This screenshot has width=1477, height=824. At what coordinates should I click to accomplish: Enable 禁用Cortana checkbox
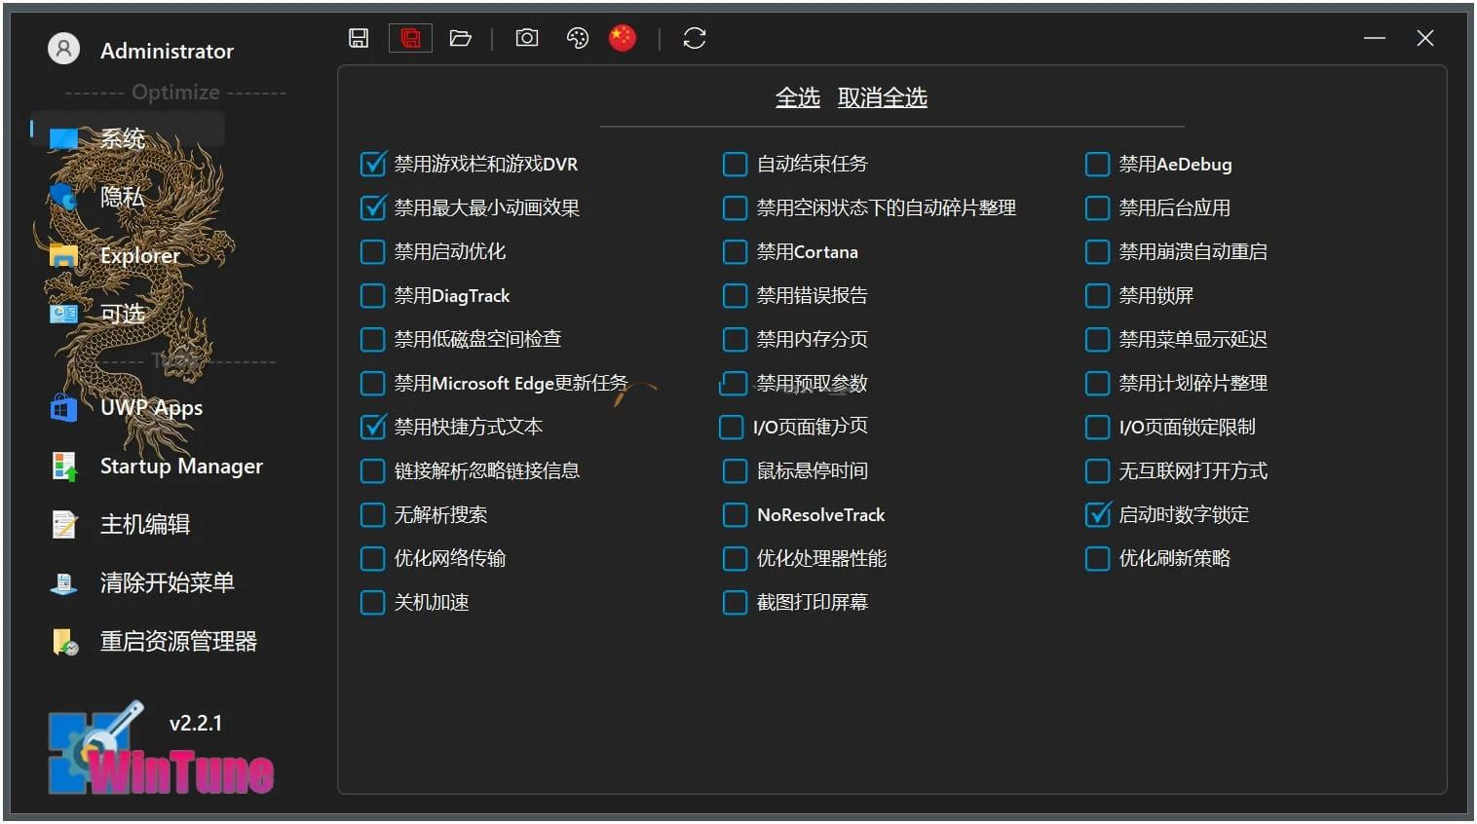[x=734, y=251]
